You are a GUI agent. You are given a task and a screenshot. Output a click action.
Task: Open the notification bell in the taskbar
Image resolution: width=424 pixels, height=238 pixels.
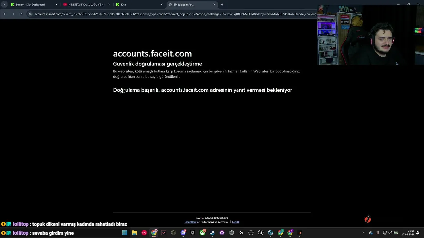coord(418,233)
